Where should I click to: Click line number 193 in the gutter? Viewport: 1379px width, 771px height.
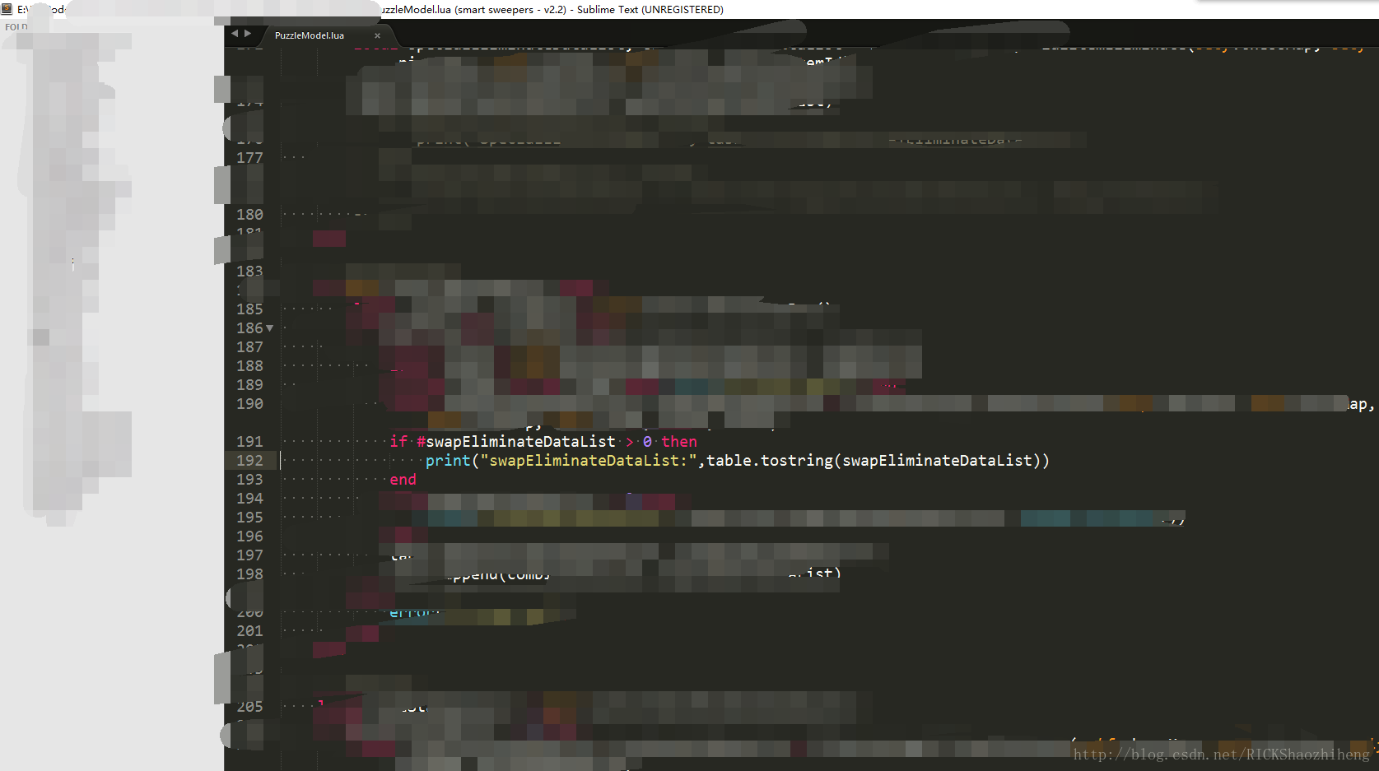coord(249,480)
